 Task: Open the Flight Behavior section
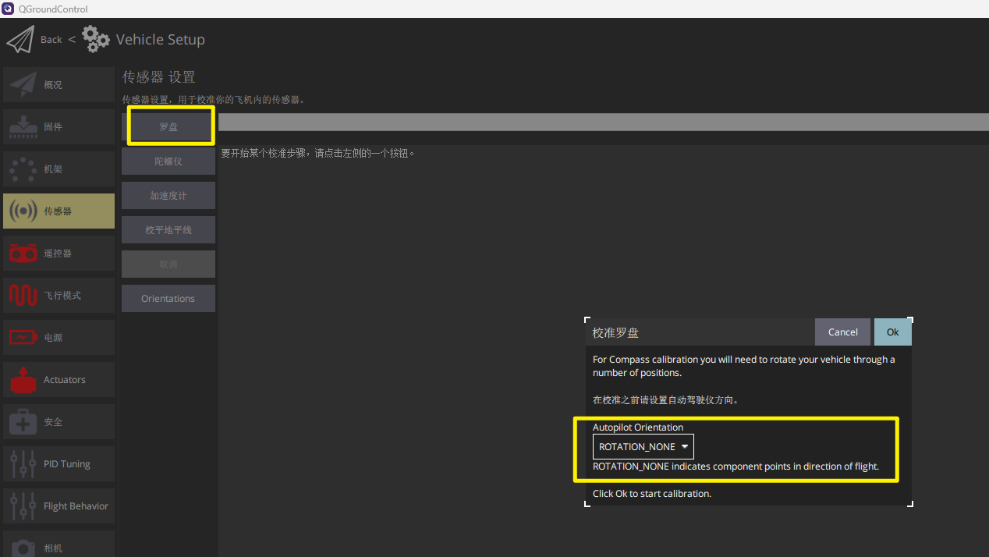coord(58,506)
